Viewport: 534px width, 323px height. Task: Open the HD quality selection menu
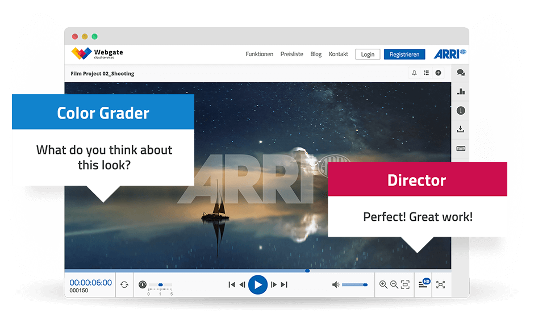(424, 284)
